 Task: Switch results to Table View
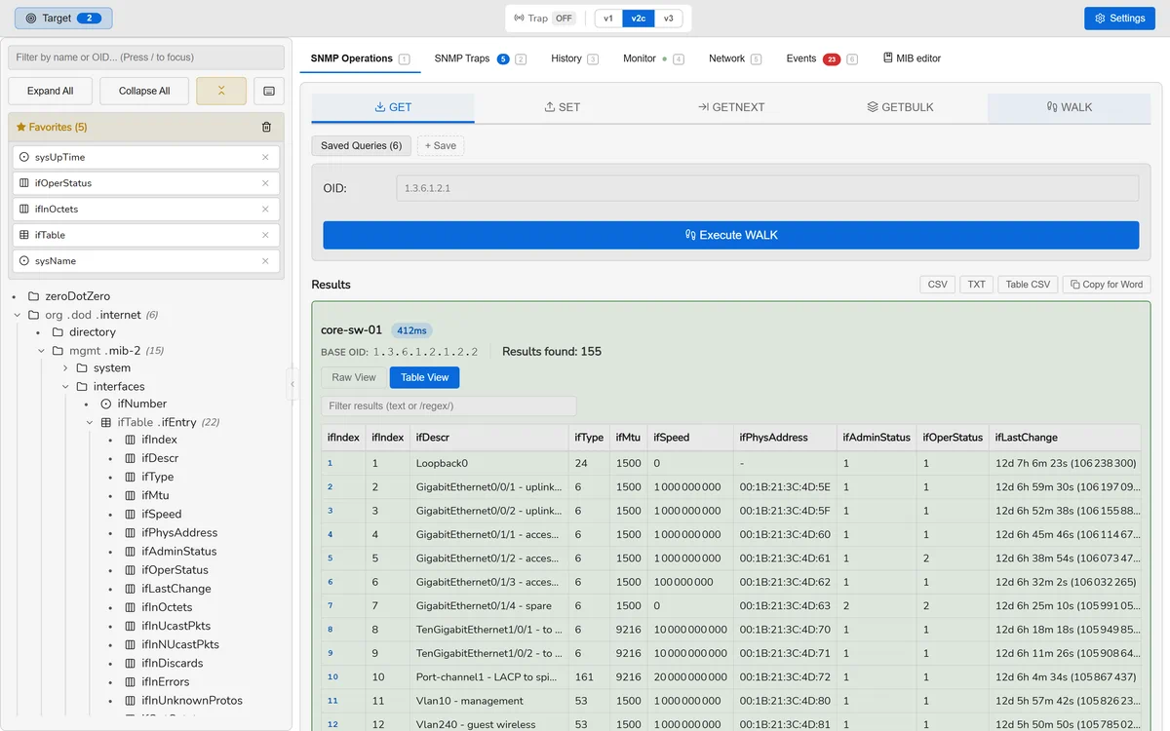click(x=424, y=377)
